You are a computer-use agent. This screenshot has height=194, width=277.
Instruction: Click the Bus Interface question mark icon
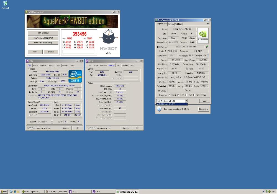208,55
